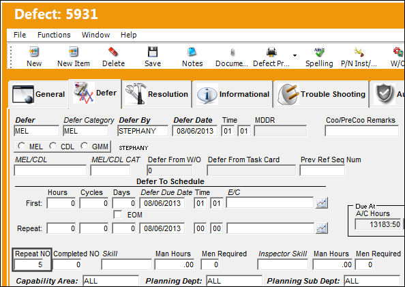Select the GMM radio button
The image size is (405, 287).
pyautogui.click(x=84, y=146)
